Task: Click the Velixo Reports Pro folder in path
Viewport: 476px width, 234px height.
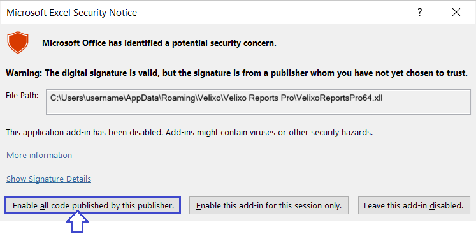Action: (x=251, y=98)
